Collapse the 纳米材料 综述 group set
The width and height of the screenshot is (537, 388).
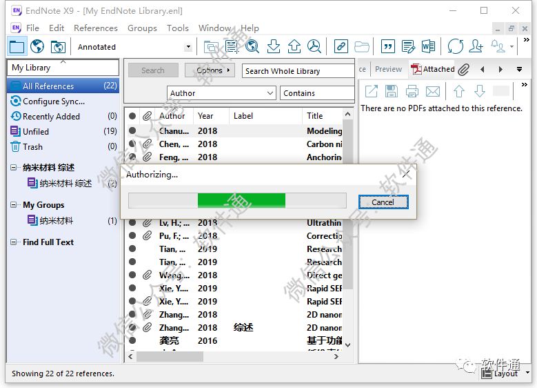pyautogui.click(x=13, y=167)
